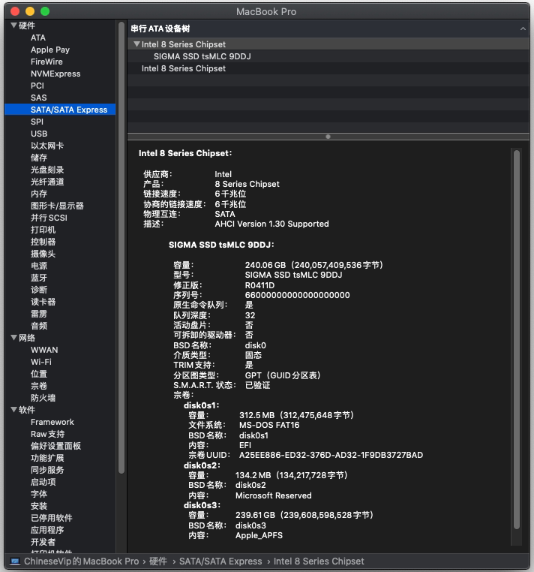This screenshot has height=572, width=534.
Task: Open FireWire hardware category
Action: (46, 62)
